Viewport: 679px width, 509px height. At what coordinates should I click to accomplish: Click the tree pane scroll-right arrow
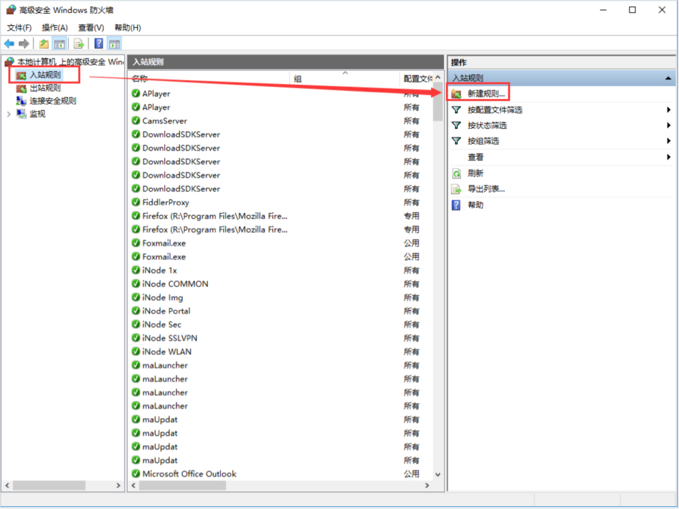point(118,486)
